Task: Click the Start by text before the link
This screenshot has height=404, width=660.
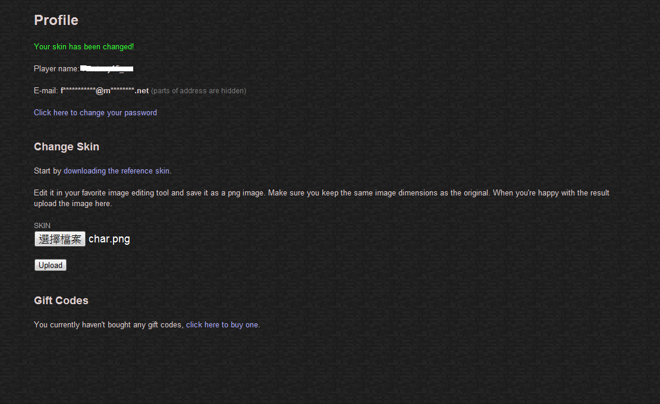Action: pyautogui.click(x=48, y=171)
